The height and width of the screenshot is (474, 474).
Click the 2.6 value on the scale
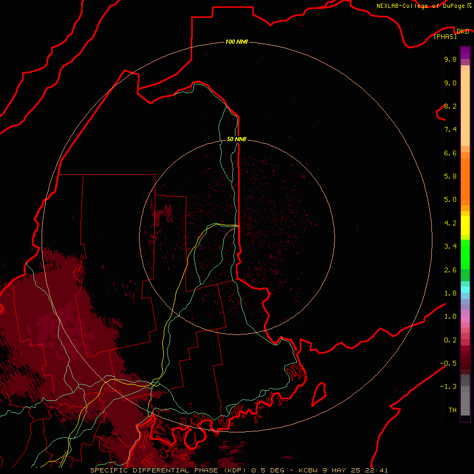point(450,270)
